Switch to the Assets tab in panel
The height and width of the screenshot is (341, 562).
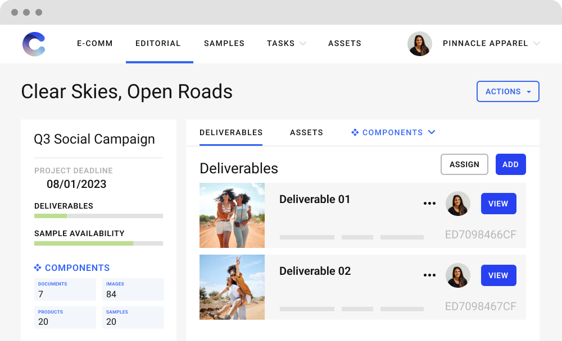306,133
